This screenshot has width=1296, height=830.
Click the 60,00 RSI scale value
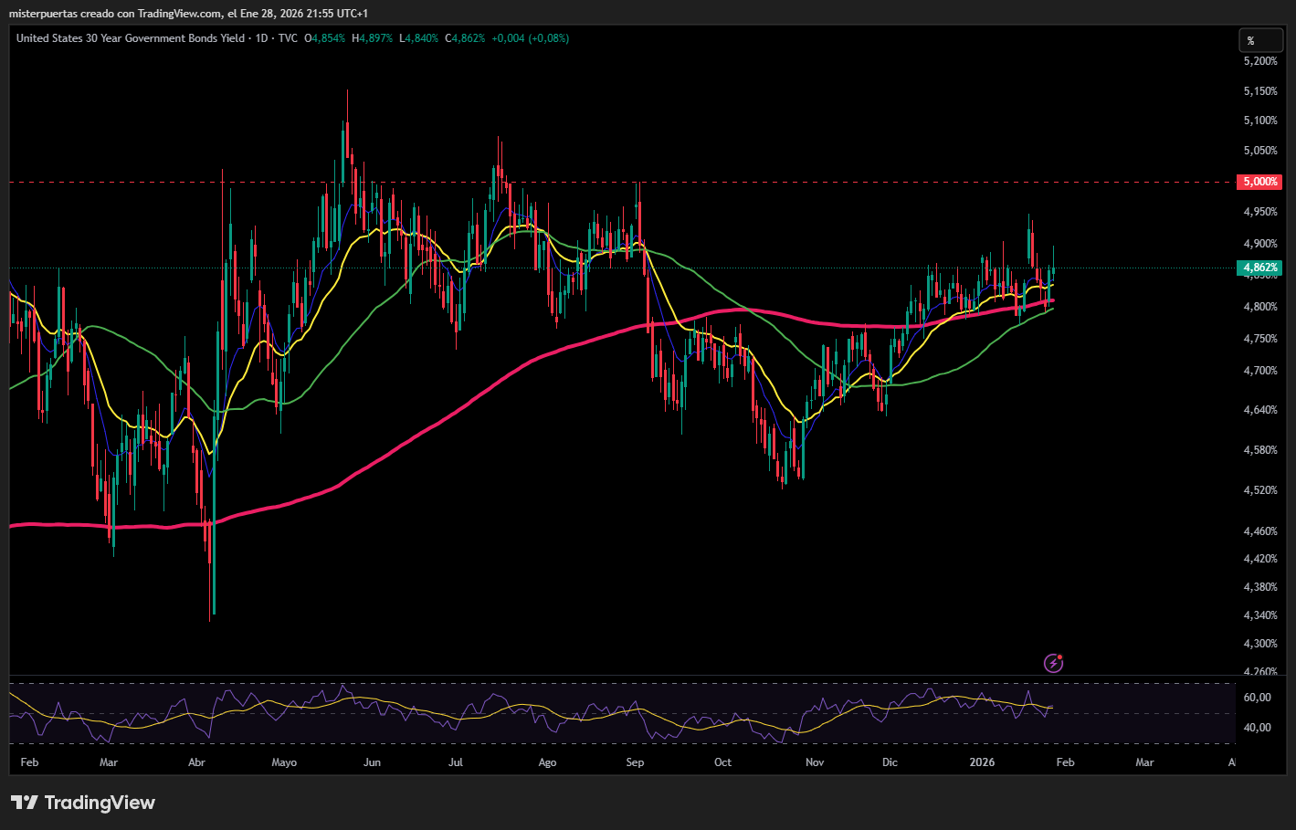click(1257, 698)
